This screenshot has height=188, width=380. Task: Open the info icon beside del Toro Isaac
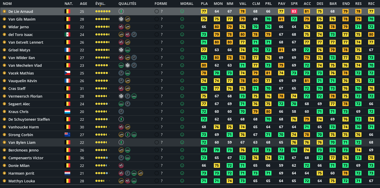pyautogui.click(x=4, y=34)
